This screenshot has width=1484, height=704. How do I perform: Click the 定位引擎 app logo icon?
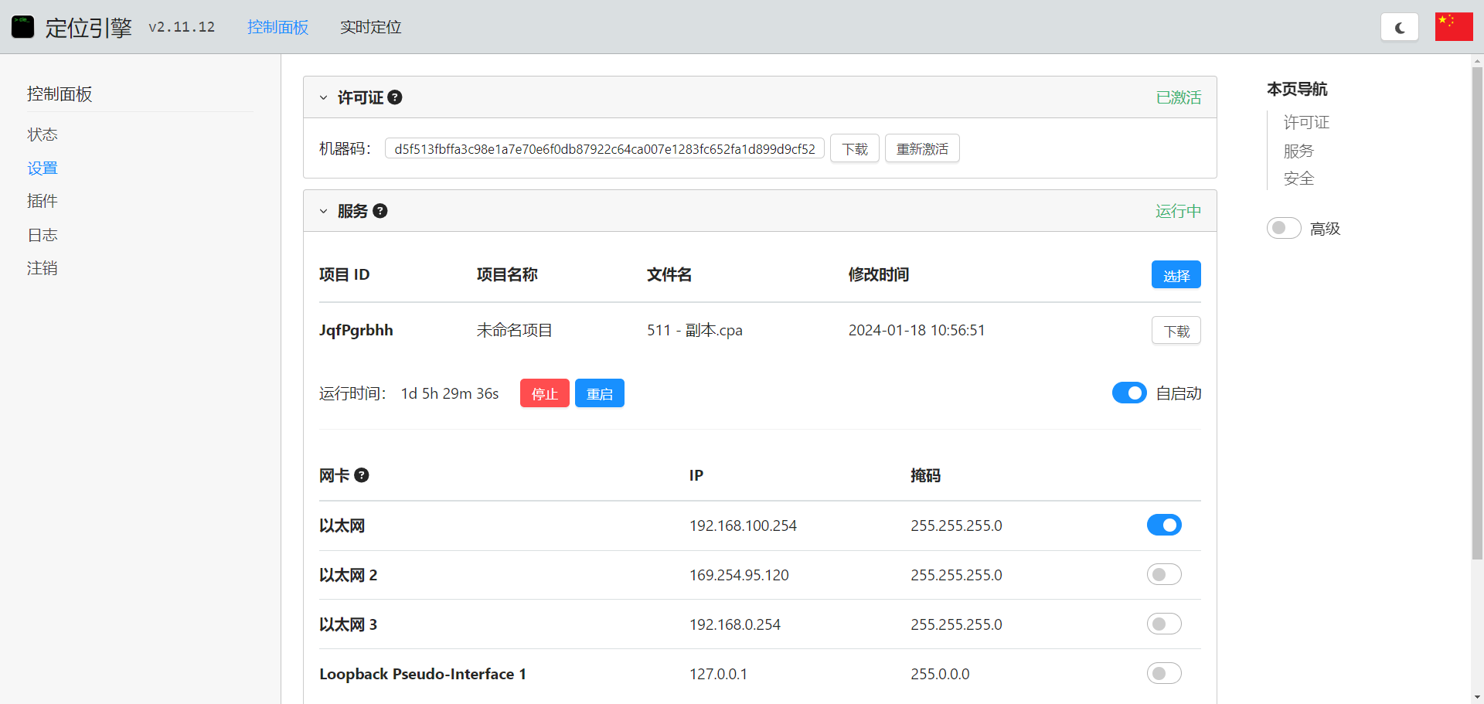(x=23, y=27)
